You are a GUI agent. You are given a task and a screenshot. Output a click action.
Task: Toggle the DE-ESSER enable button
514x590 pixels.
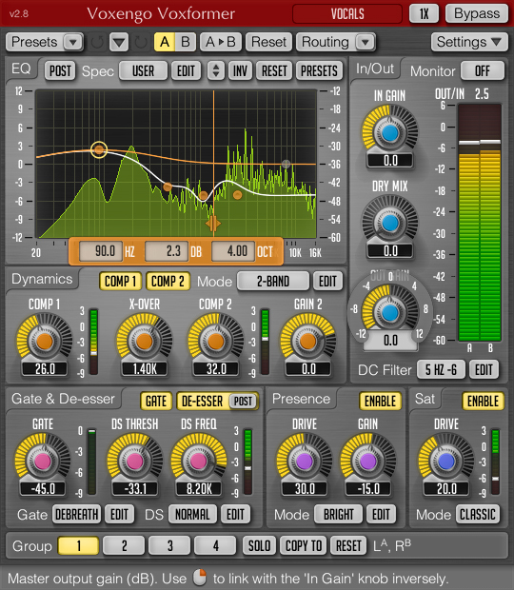point(203,402)
